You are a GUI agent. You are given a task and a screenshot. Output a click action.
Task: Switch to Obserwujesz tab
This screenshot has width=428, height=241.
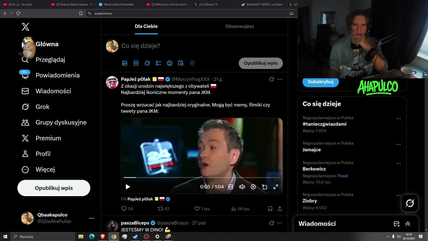pos(239,26)
